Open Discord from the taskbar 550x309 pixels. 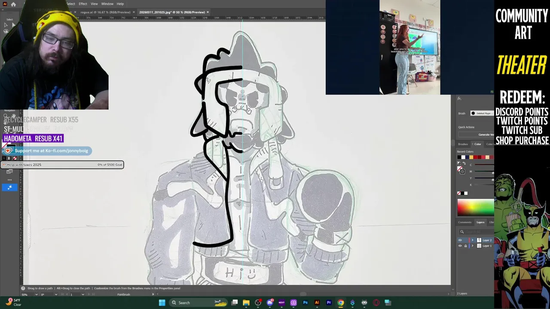point(270,303)
